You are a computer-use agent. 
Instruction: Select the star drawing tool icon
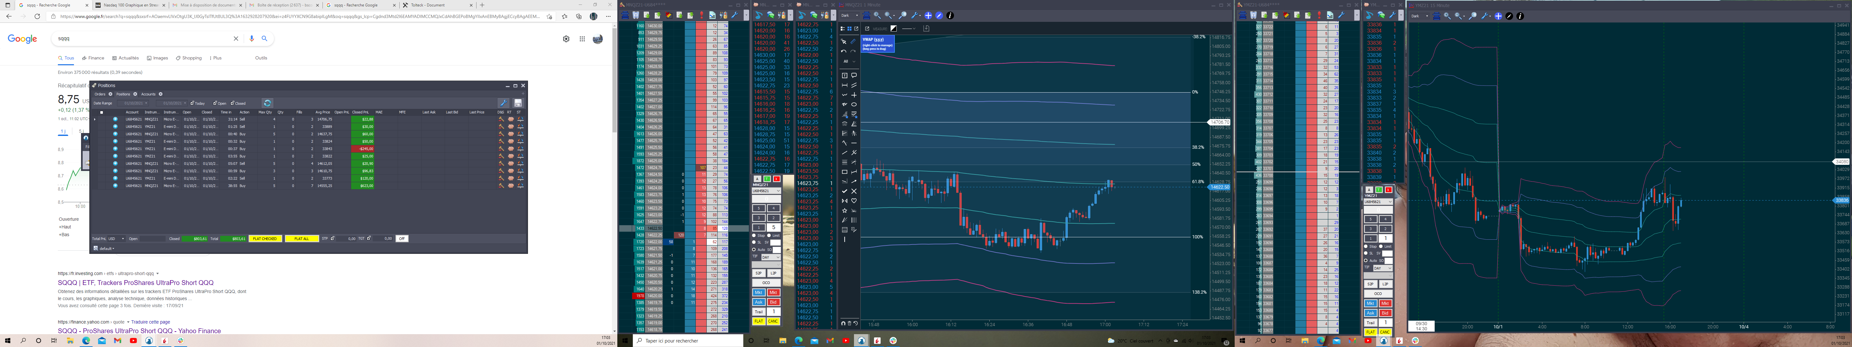(x=844, y=210)
